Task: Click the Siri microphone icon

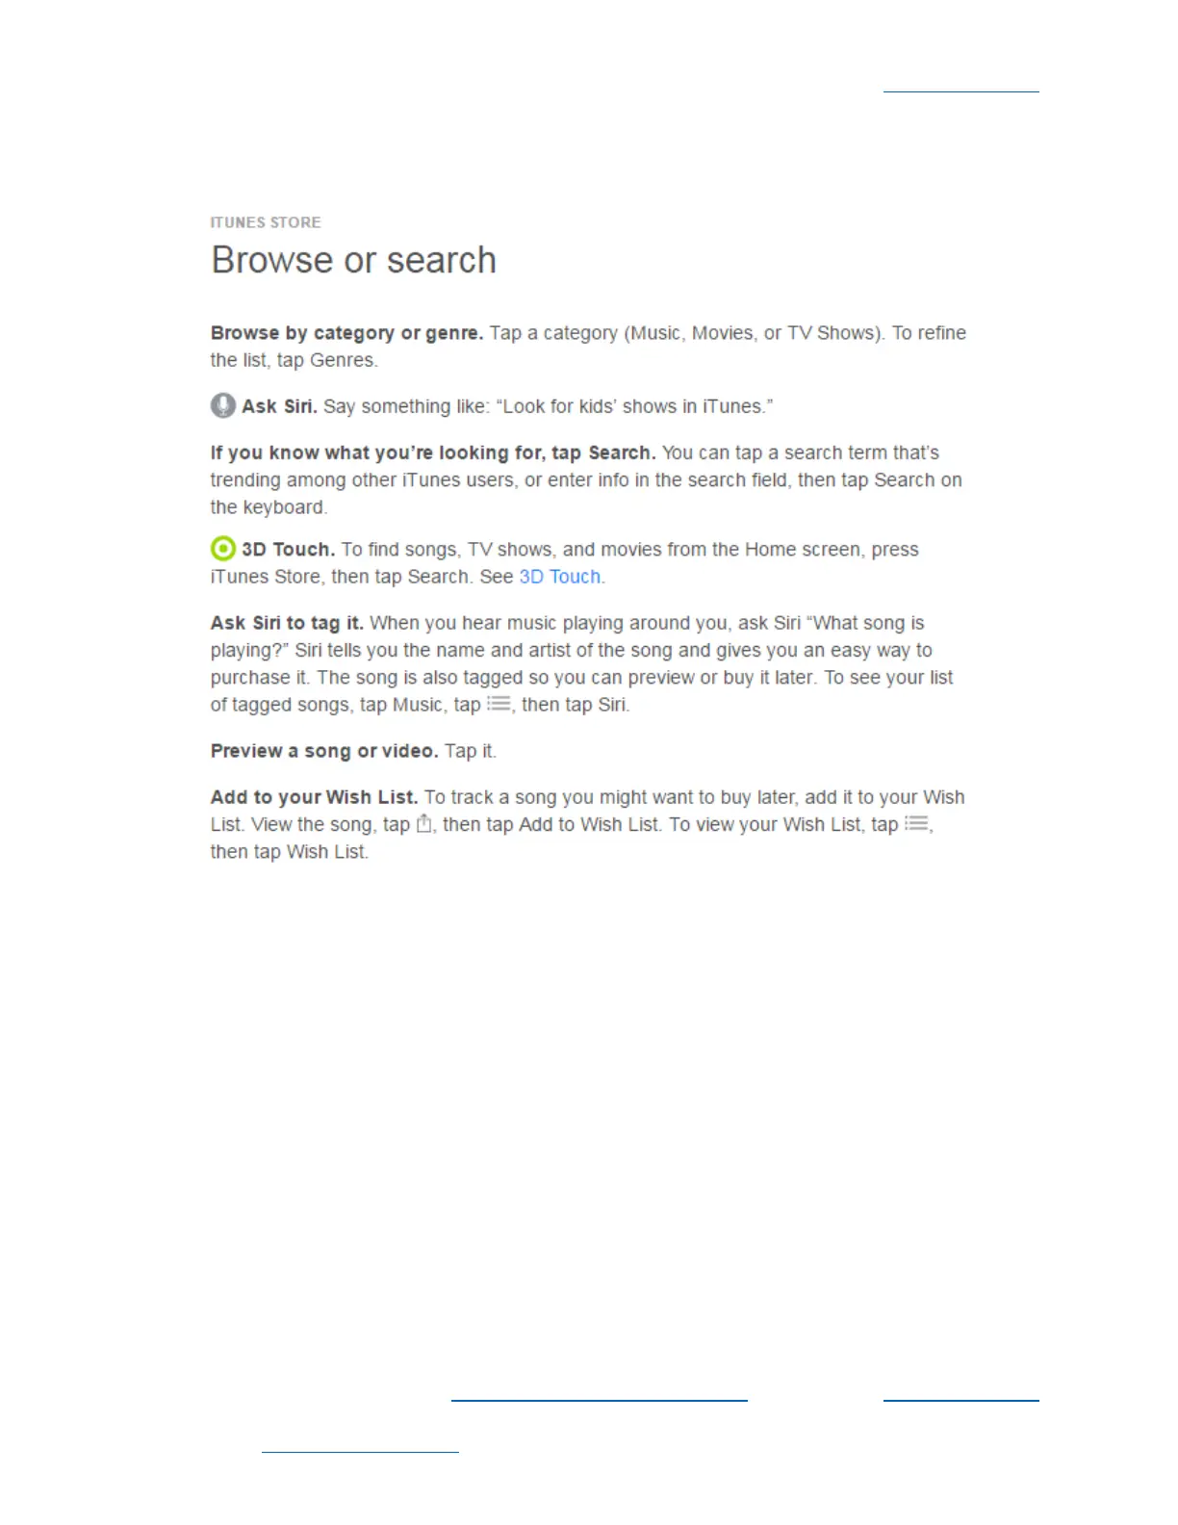Action: pyautogui.click(x=222, y=405)
